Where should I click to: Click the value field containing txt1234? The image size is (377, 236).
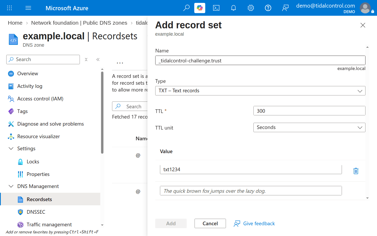coord(251,169)
